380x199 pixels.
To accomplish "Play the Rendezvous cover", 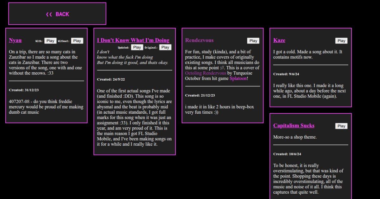I will tap(253, 41).
